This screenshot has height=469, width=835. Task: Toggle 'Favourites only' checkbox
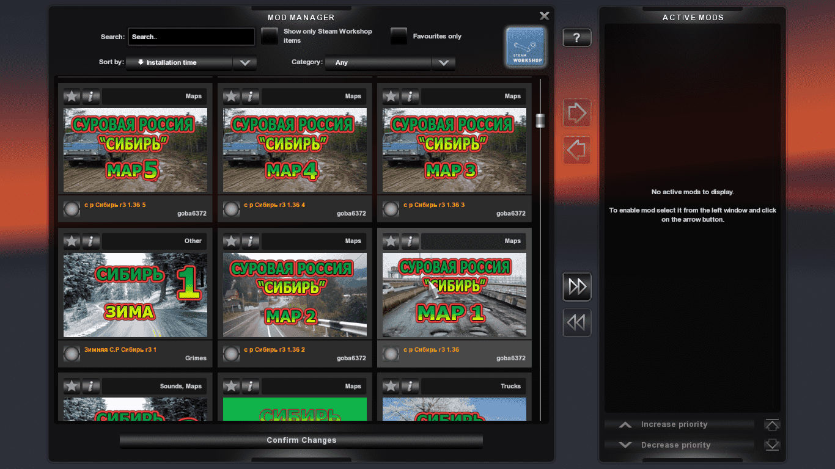[399, 36]
